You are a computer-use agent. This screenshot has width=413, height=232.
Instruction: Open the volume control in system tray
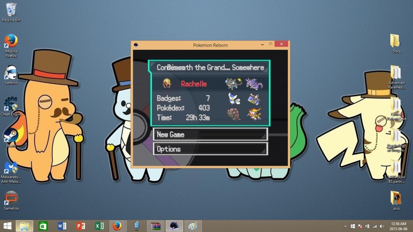tap(382, 226)
